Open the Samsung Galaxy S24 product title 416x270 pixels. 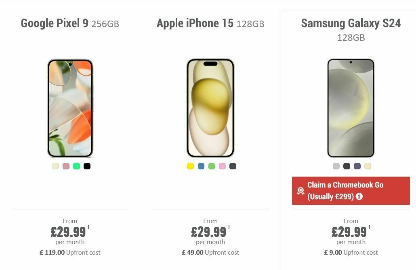(351, 23)
